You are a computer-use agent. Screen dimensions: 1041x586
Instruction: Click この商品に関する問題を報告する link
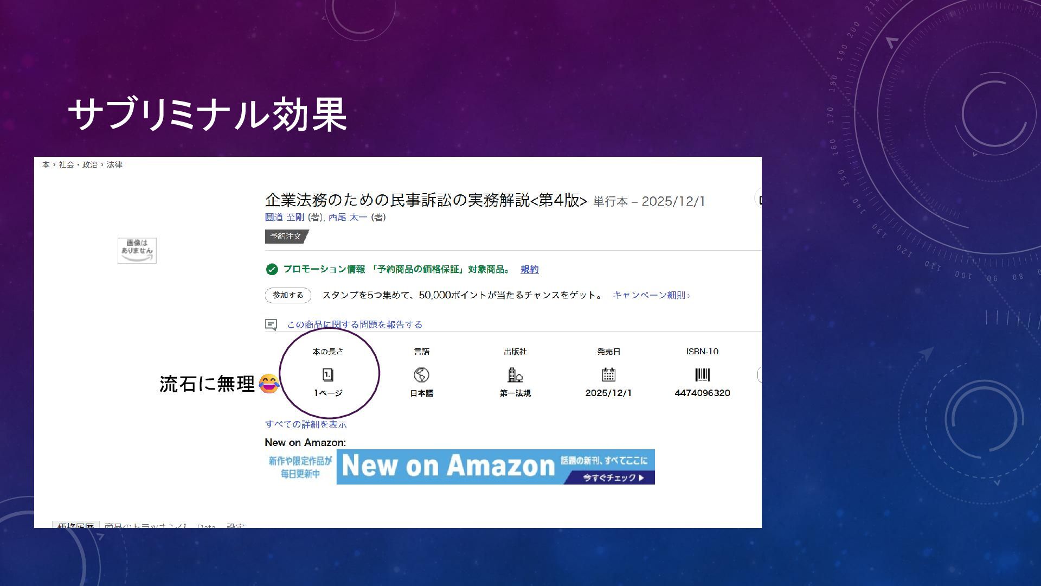pyautogui.click(x=355, y=324)
